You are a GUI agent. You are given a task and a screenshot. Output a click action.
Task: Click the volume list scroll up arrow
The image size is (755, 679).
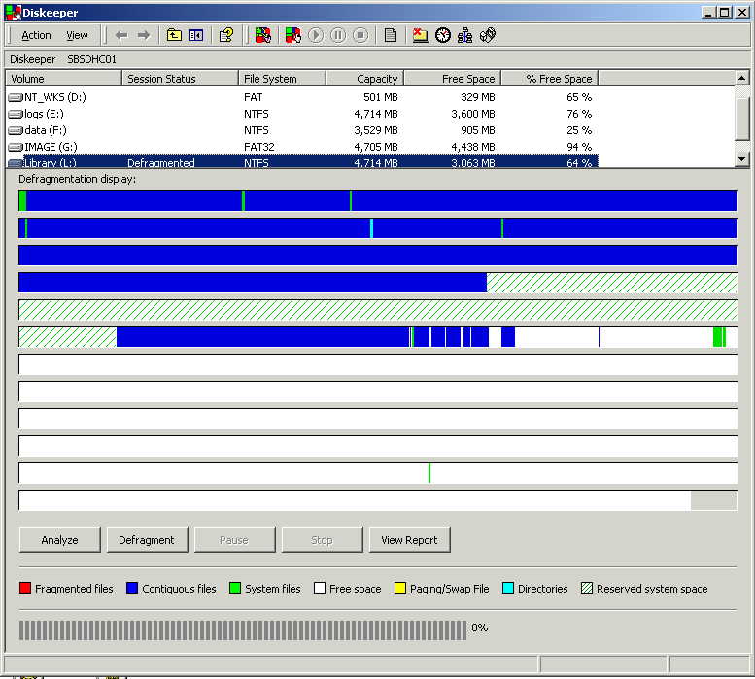tap(742, 78)
